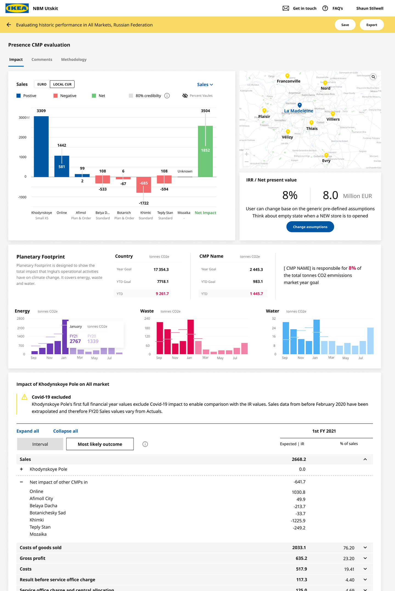Open the FAQ question mark icon
Viewport: 395px width, 591px height.
tap(325, 8)
